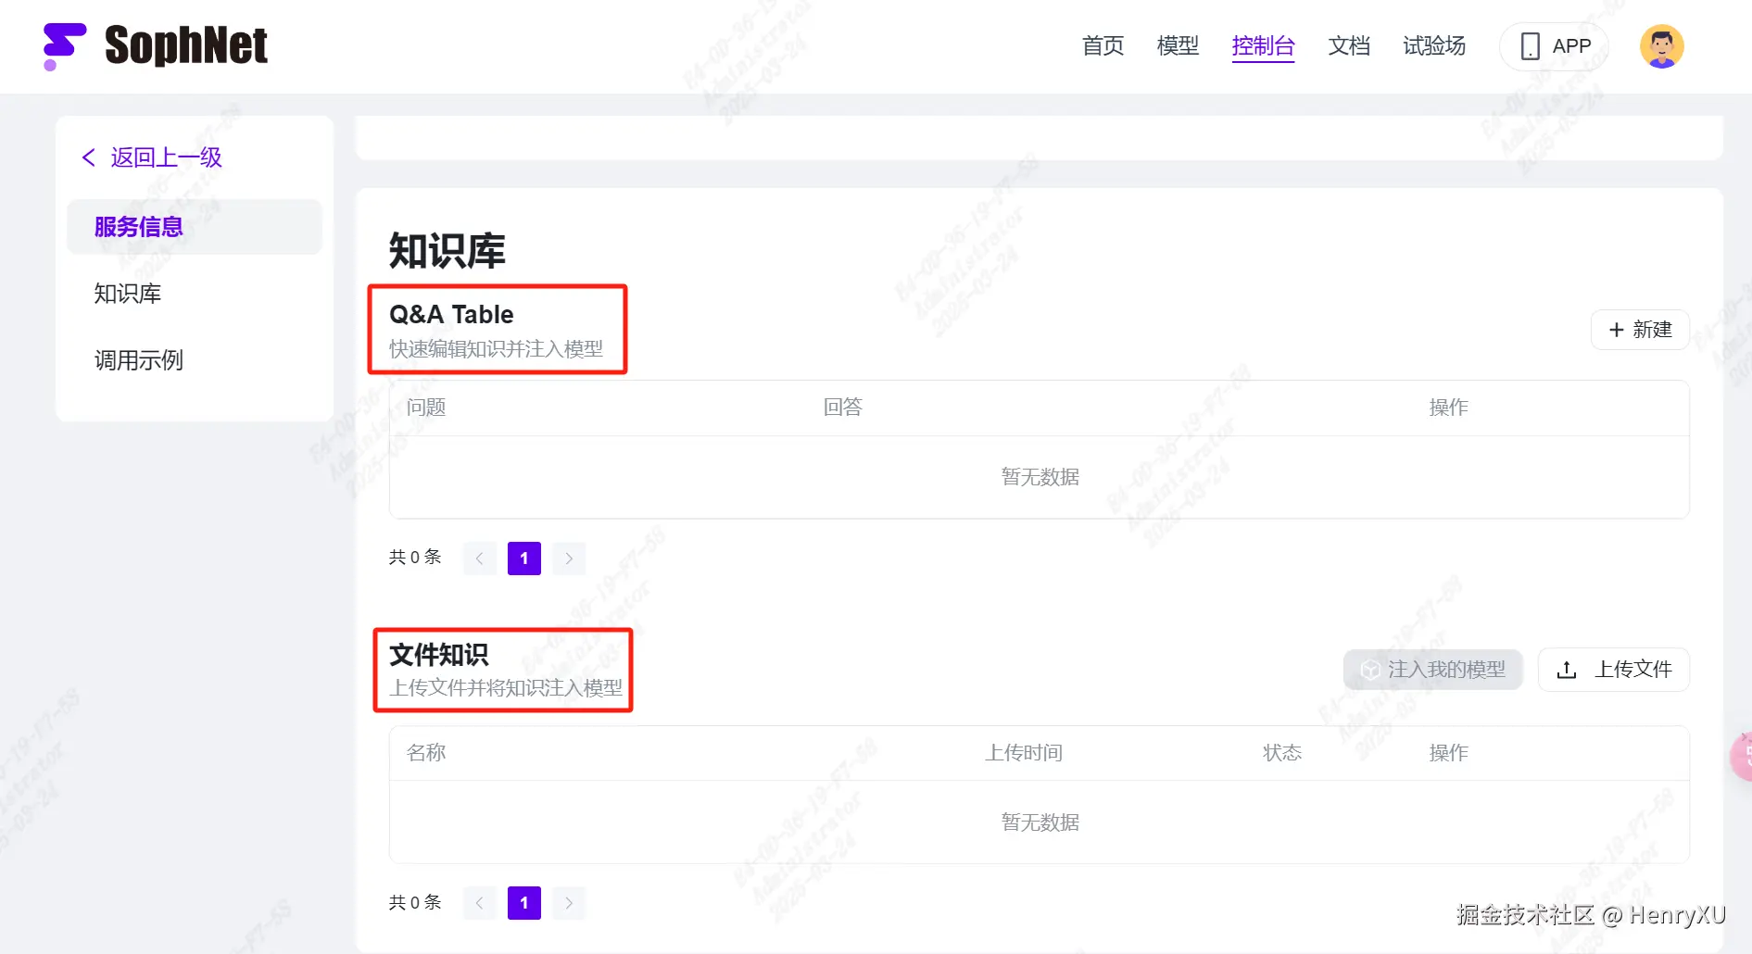This screenshot has width=1752, height=954.
Task: Click the SophNet logo icon
Action: (64, 46)
